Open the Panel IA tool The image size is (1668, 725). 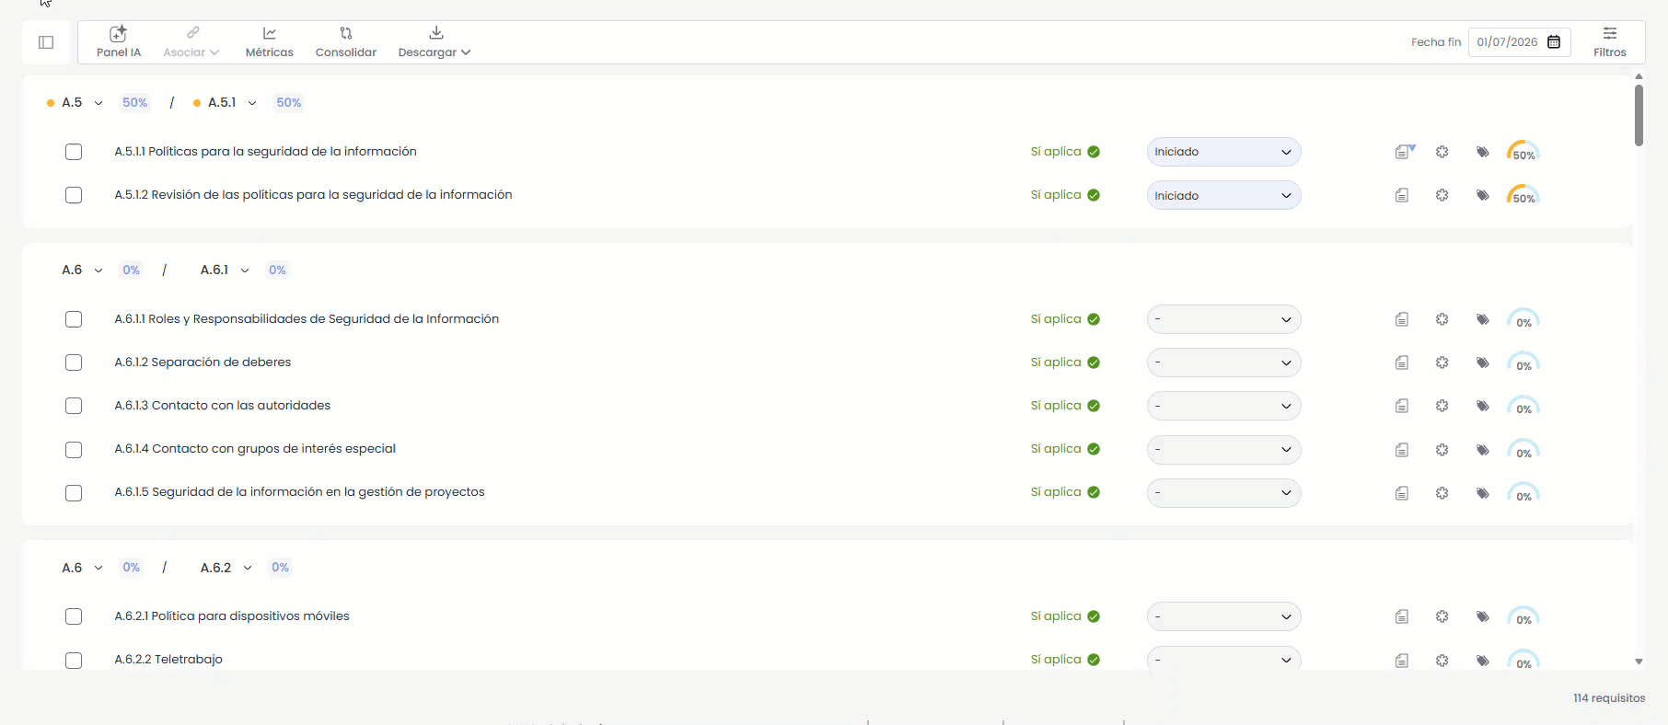point(118,42)
